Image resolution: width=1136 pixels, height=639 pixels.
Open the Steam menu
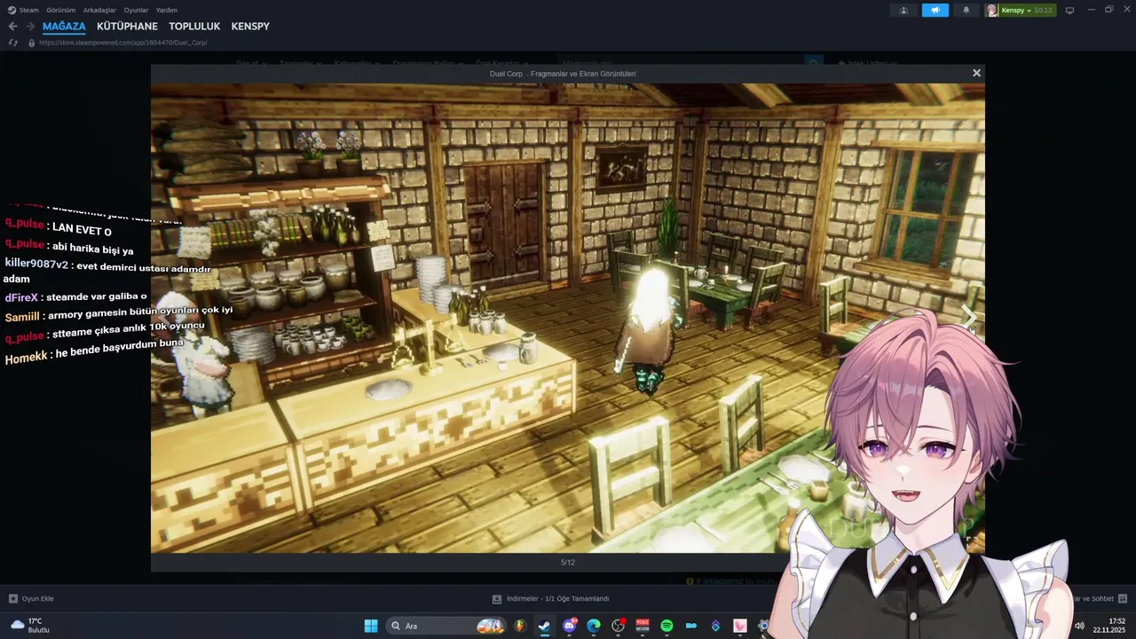coord(24,10)
